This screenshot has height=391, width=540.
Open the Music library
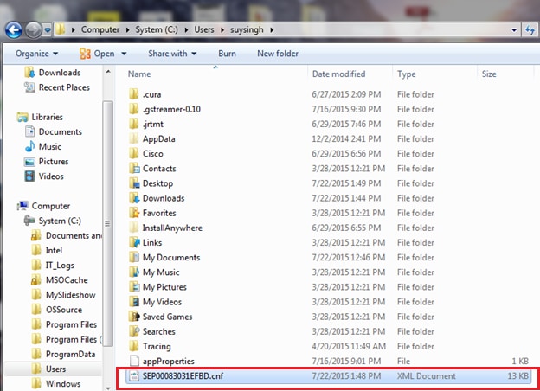click(43, 147)
